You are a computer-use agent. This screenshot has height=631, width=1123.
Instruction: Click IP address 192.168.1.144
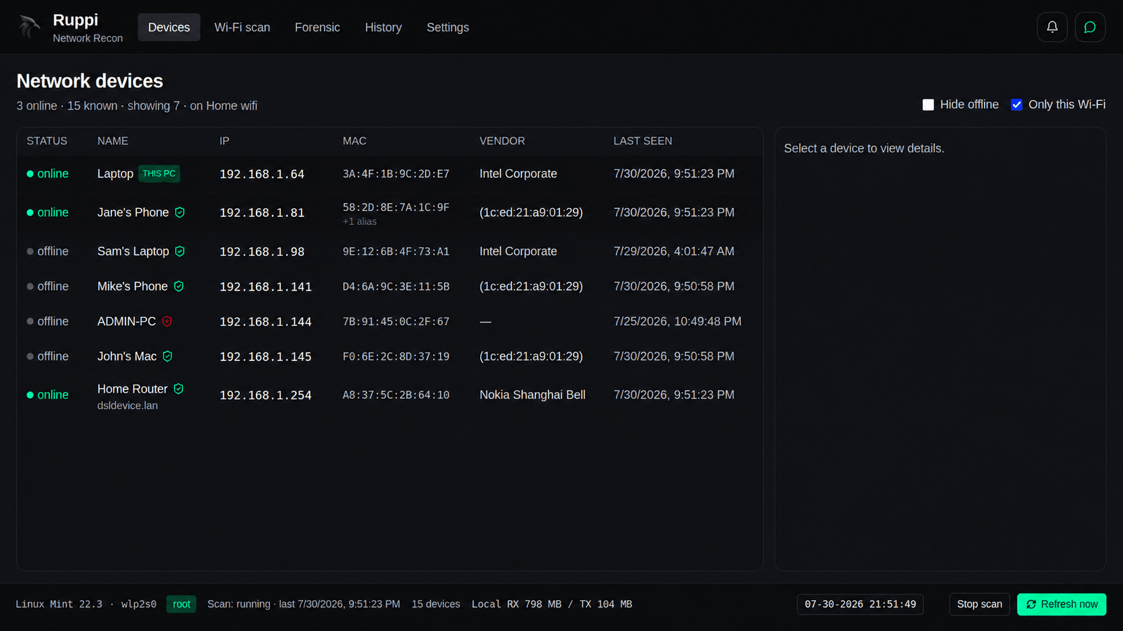point(265,322)
